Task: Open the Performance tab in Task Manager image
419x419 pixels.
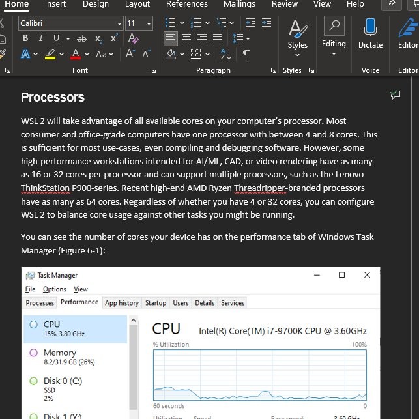Action: [79, 303]
